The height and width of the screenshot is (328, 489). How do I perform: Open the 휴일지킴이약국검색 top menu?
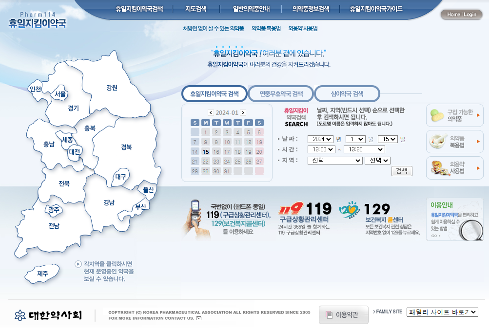(x=139, y=9)
